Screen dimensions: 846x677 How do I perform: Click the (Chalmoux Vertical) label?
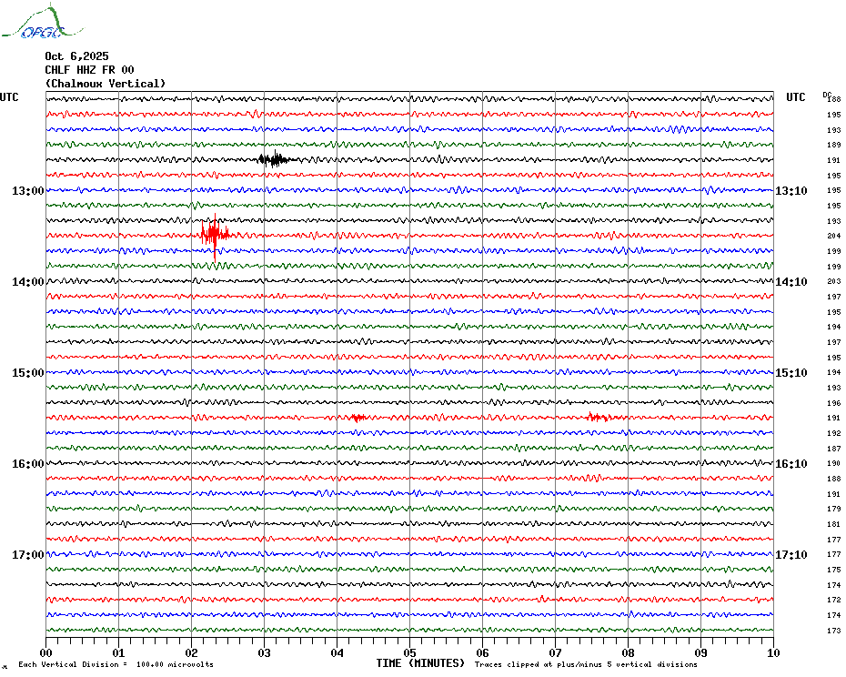[x=106, y=84]
